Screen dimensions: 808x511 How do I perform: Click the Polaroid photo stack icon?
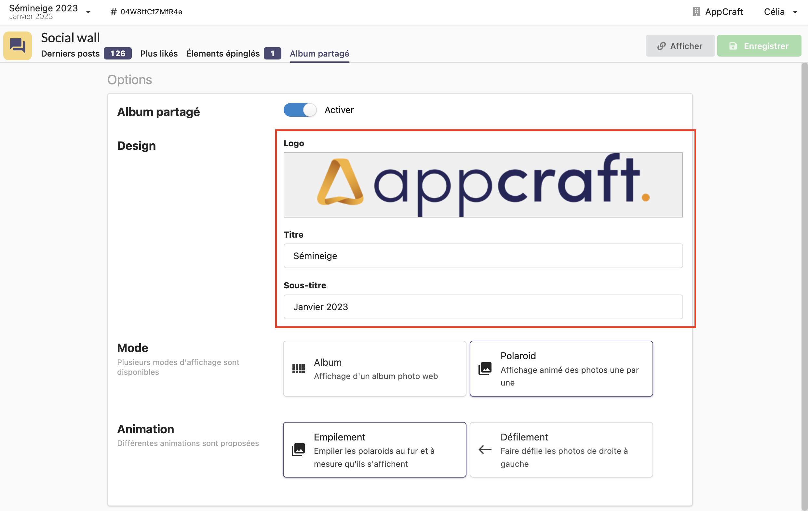tap(485, 369)
